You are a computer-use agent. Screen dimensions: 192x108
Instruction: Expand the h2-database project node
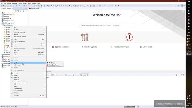click(1, 15)
